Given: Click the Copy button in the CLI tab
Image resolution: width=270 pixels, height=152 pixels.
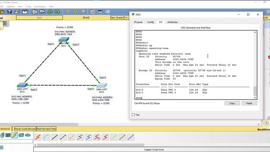Looking at the screenshot, I should point(232,103).
